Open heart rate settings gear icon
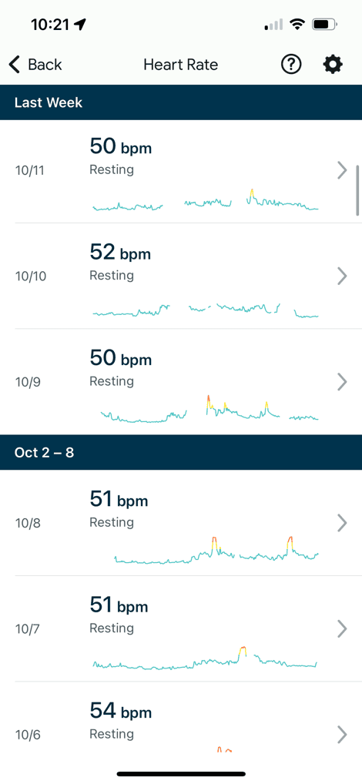 [x=333, y=65]
